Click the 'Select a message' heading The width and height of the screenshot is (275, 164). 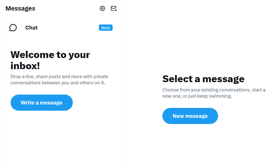[x=203, y=79]
